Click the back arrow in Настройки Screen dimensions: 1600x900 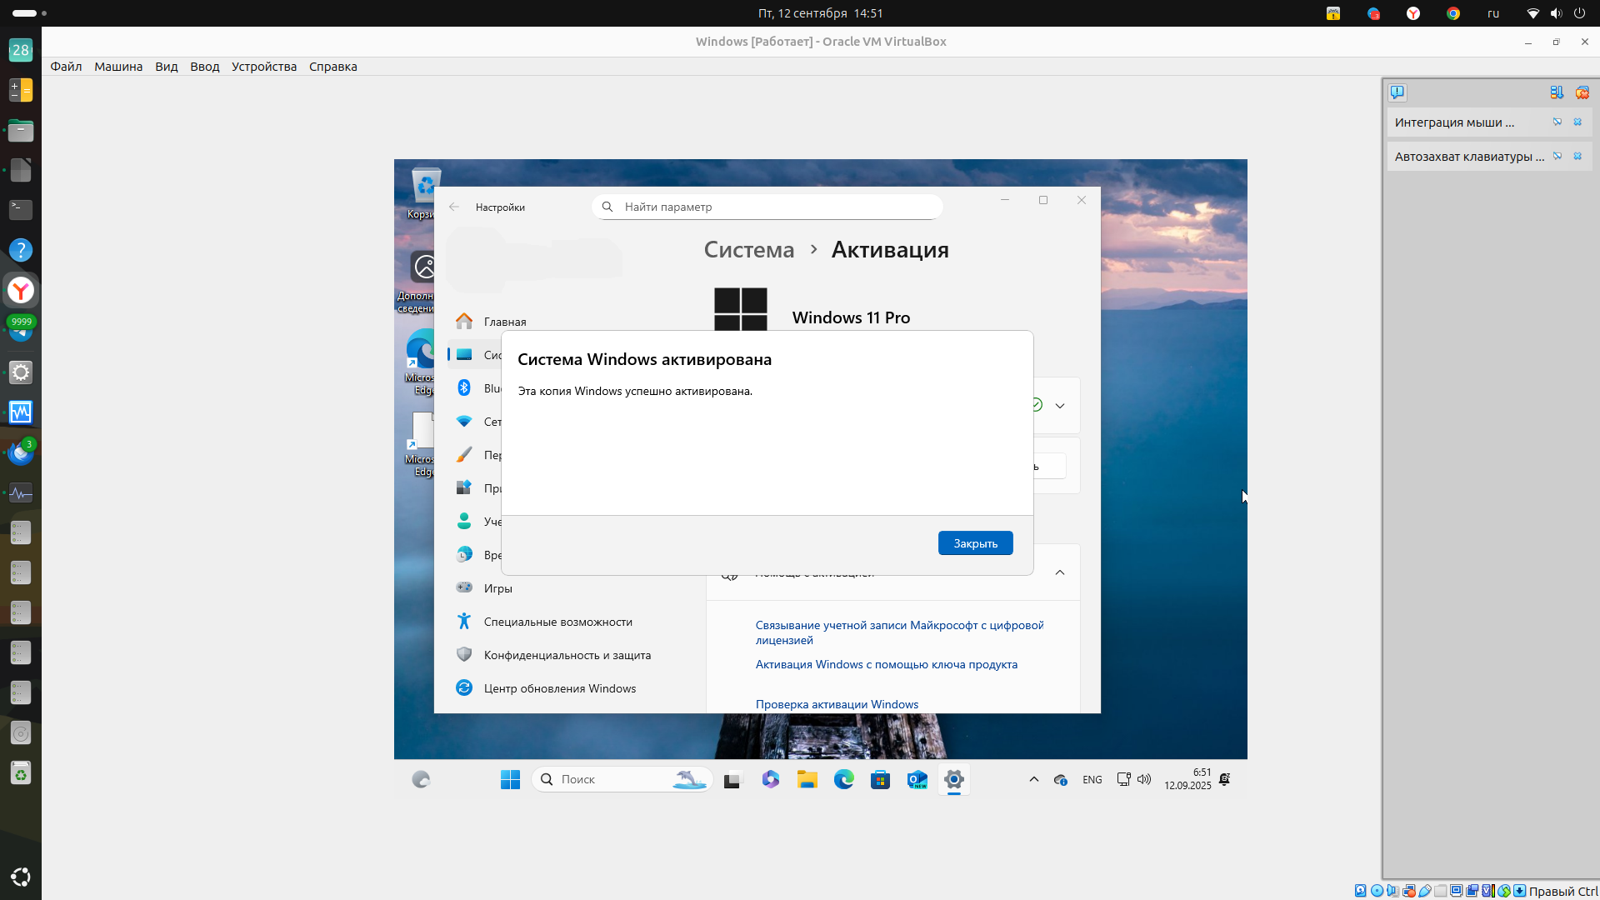click(x=454, y=207)
